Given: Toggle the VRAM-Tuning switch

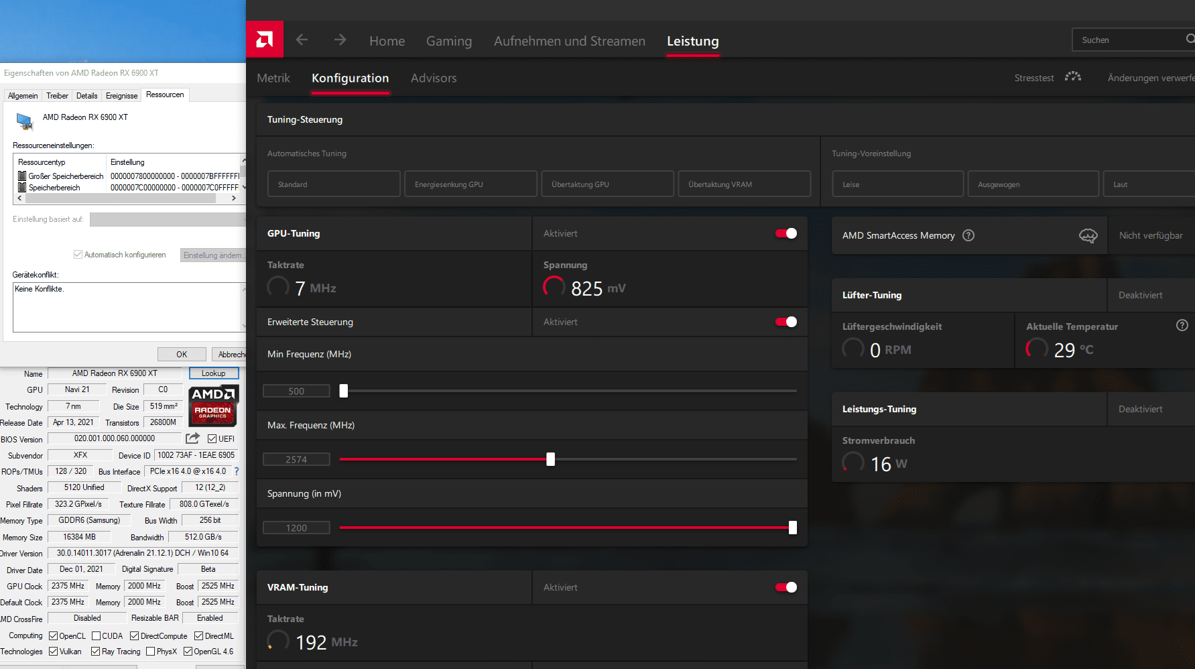Looking at the screenshot, I should pyautogui.click(x=786, y=587).
